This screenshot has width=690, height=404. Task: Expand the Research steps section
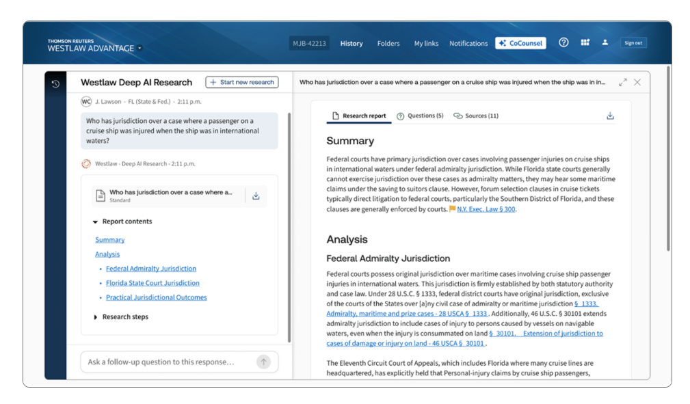96,317
